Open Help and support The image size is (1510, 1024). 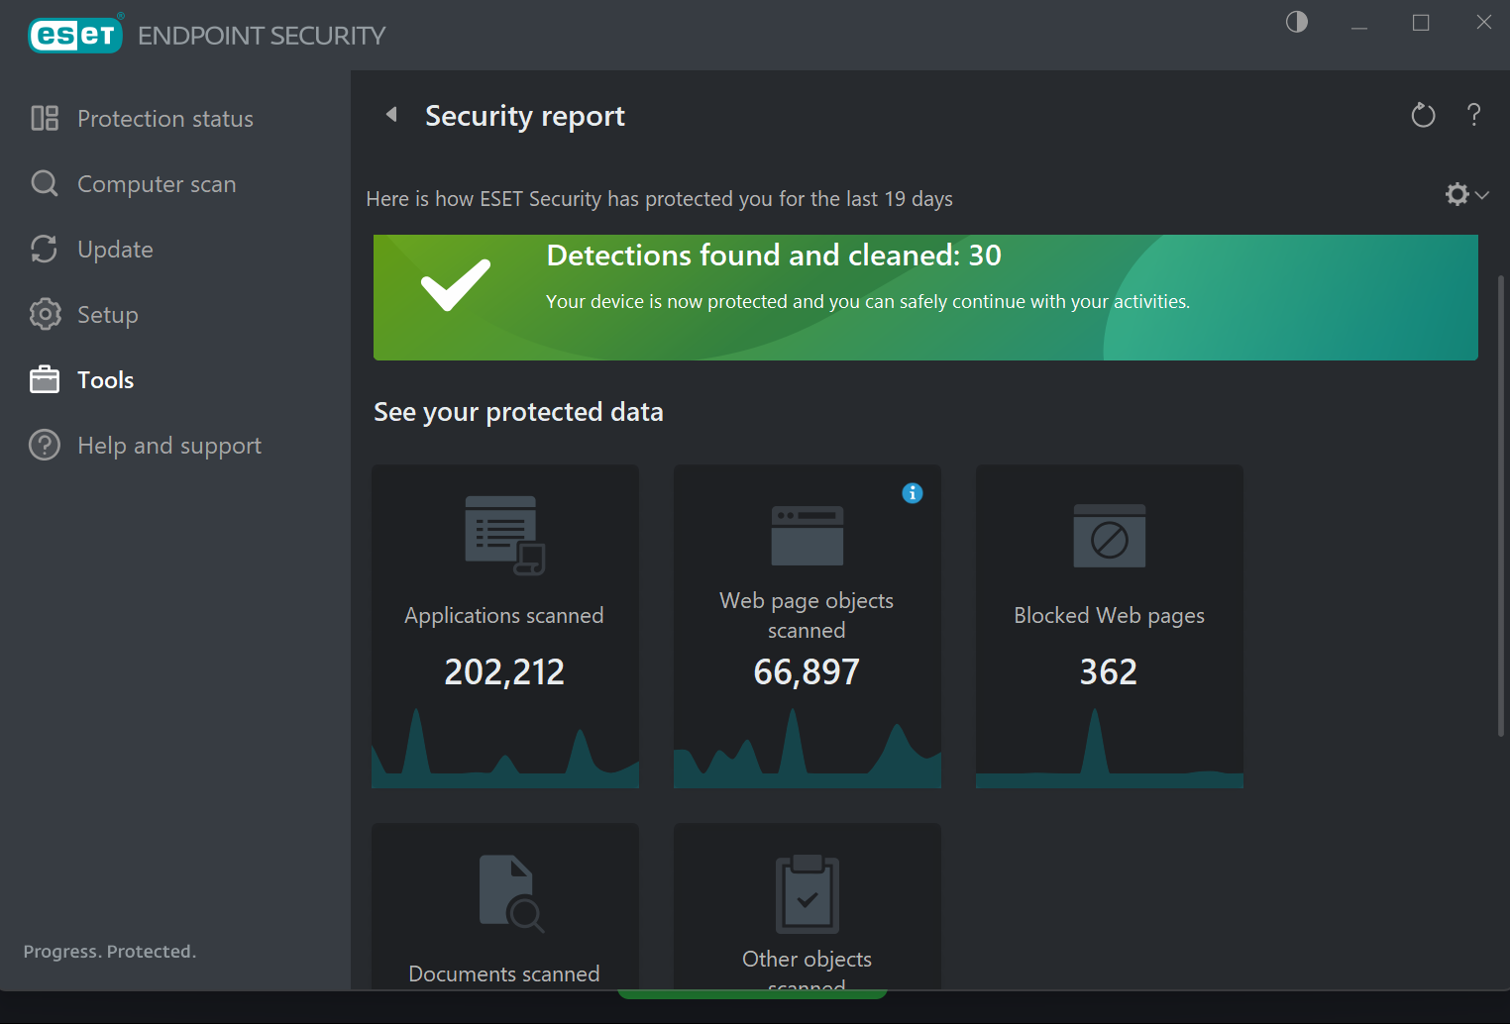168,446
